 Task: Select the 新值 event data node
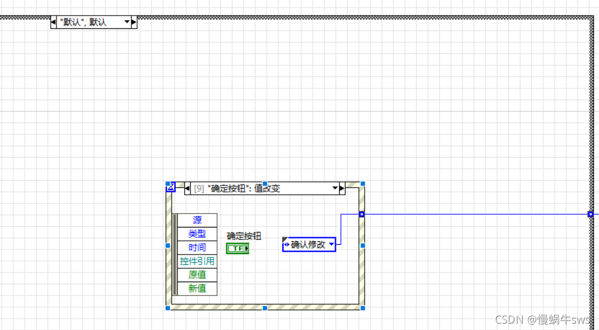pyautogui.click(x=197, y=289)
